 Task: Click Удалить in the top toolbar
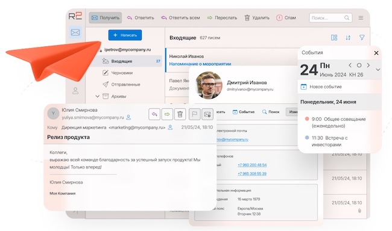point(257,17)
